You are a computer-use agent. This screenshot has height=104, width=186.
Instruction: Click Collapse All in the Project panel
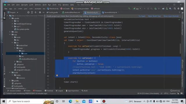(35, 12)
